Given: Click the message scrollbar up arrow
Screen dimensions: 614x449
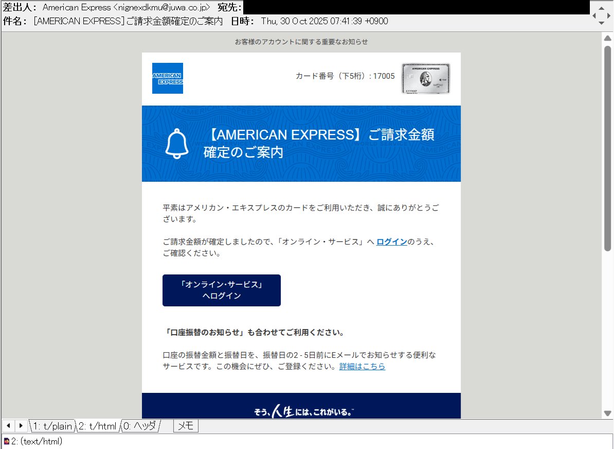Looking at the screenshot, I should (607, 38).
